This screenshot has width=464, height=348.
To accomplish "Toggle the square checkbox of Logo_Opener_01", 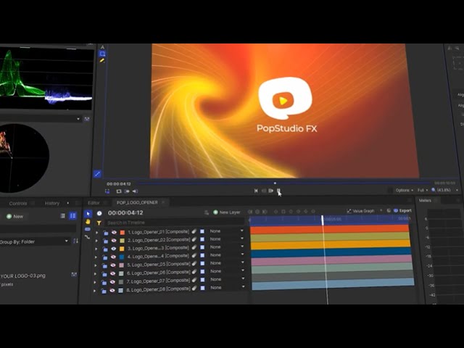I will coord(202,231).
